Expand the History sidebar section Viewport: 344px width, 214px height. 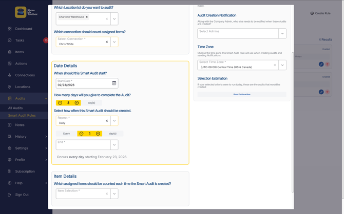click(46, 137)
